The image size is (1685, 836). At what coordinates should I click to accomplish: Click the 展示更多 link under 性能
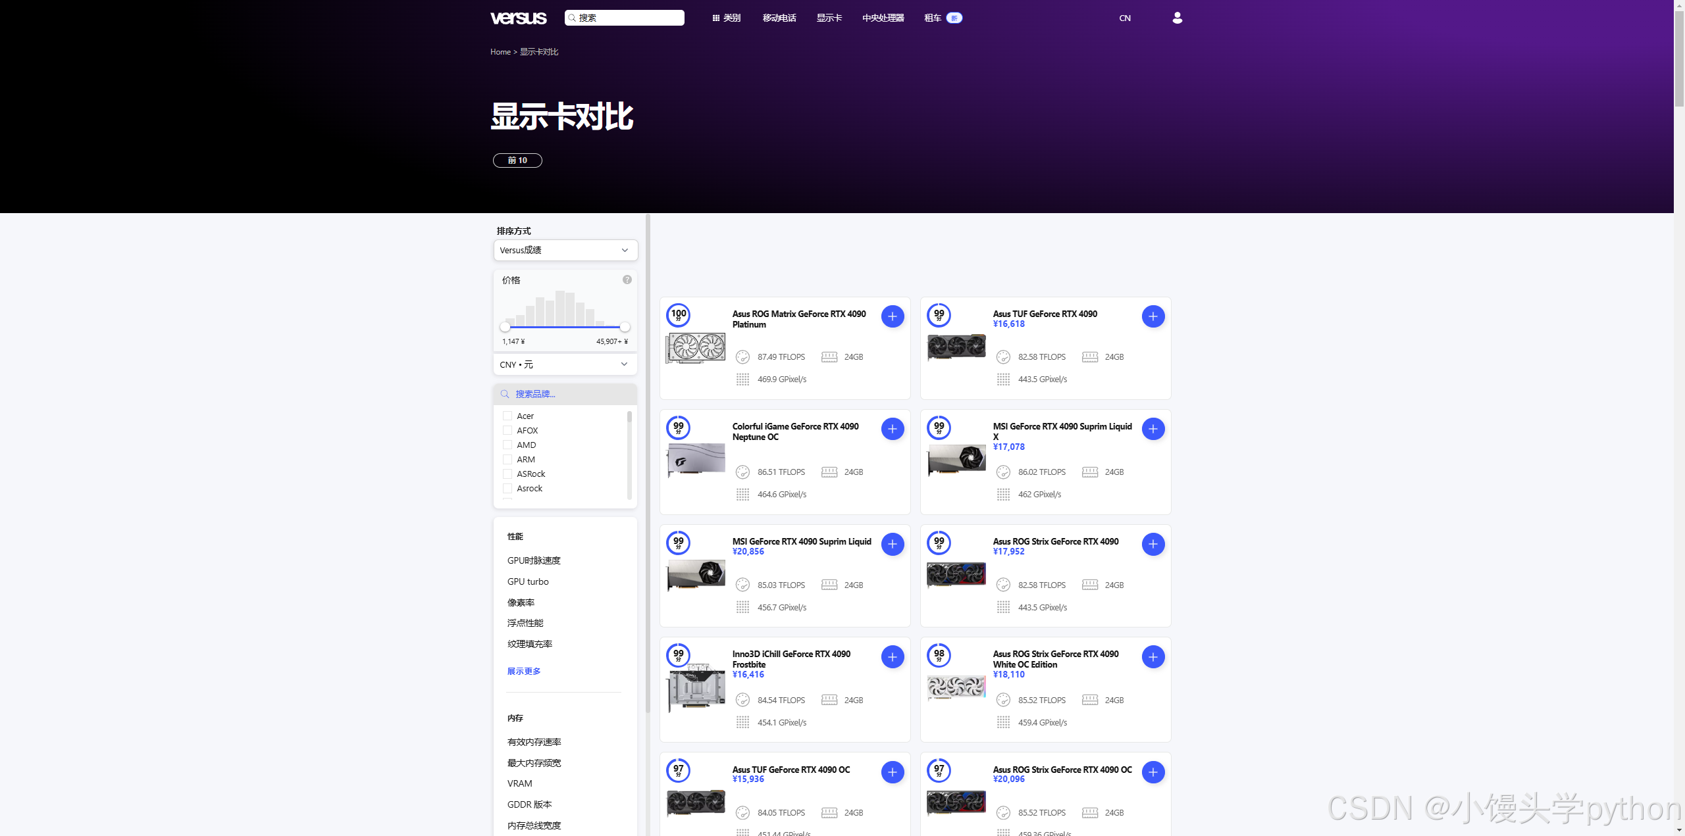point(523,671)
